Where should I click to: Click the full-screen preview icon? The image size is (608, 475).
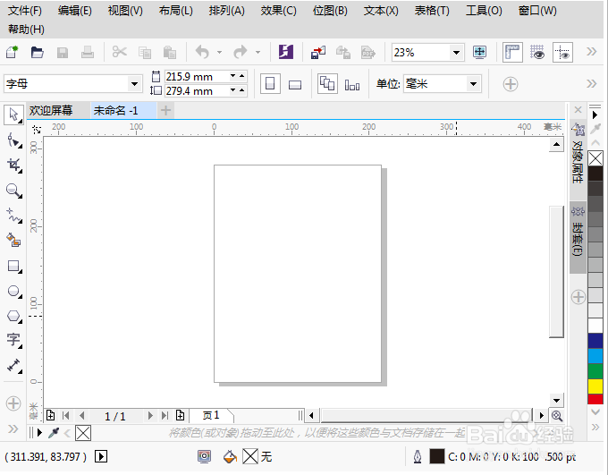pyautogui.click(x=479, y=52)
